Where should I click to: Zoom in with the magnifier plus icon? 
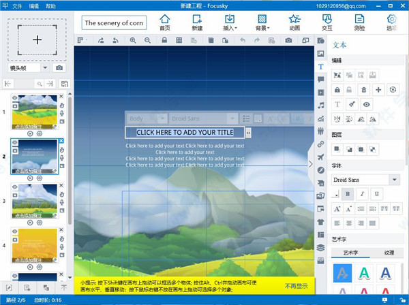[x=133, y=41]
